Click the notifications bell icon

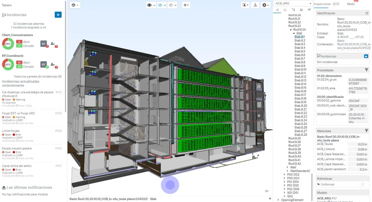[4, 188]
